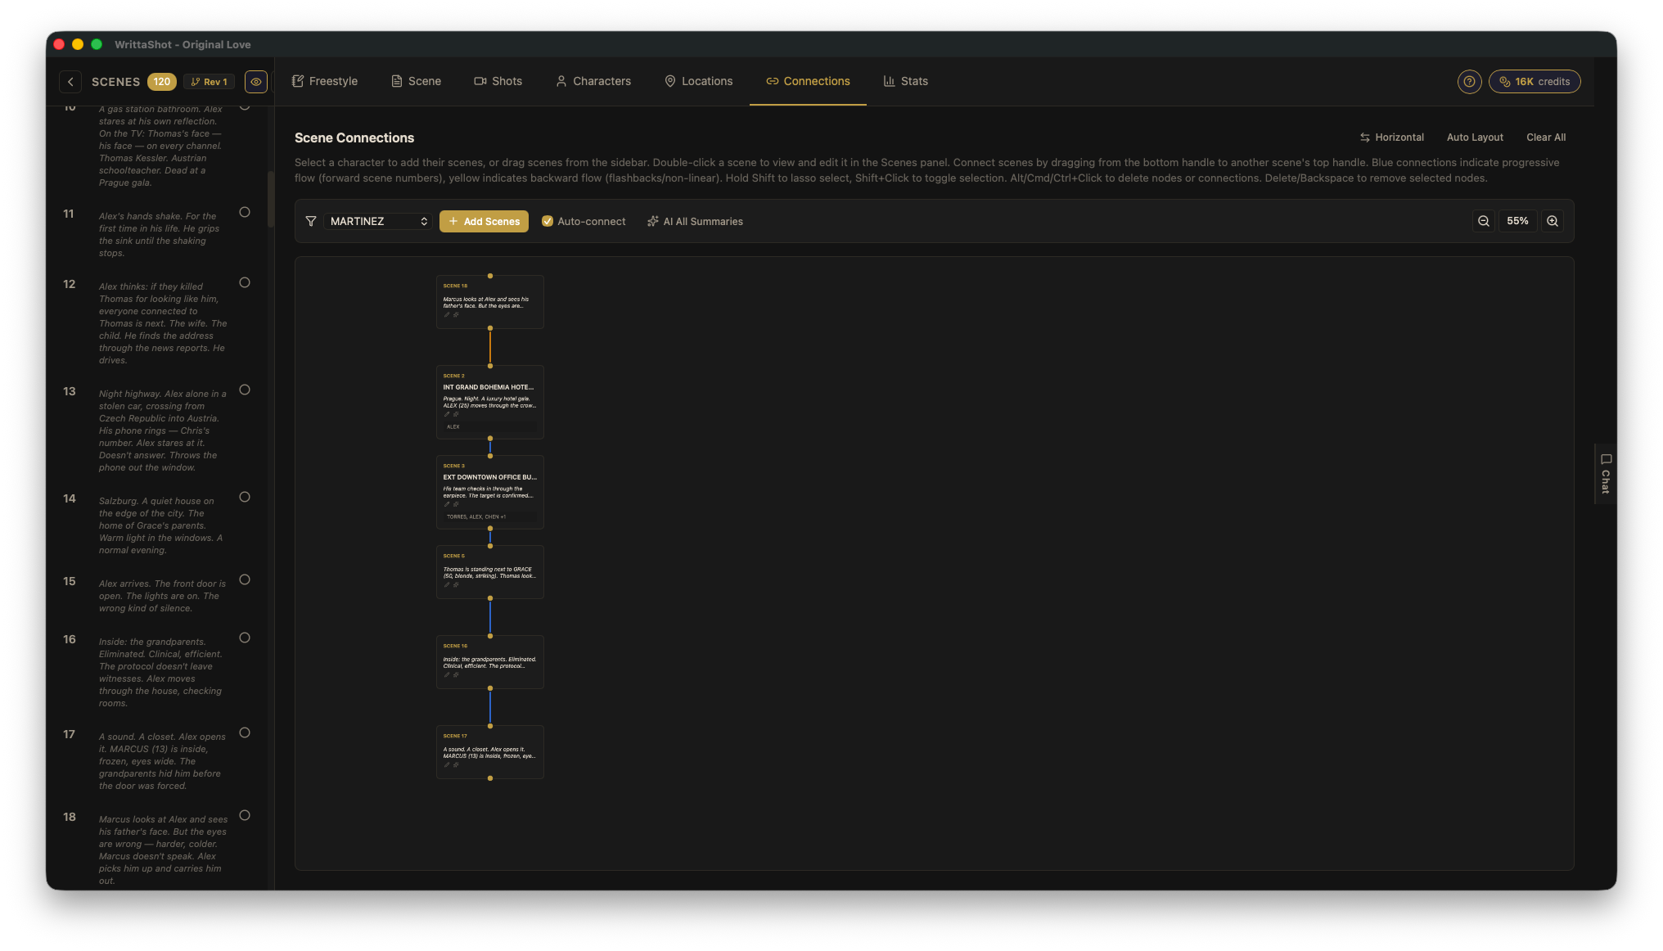Click the 55% zoom level field
This screenshot has height=951, width=1663.
point(1517,222)
